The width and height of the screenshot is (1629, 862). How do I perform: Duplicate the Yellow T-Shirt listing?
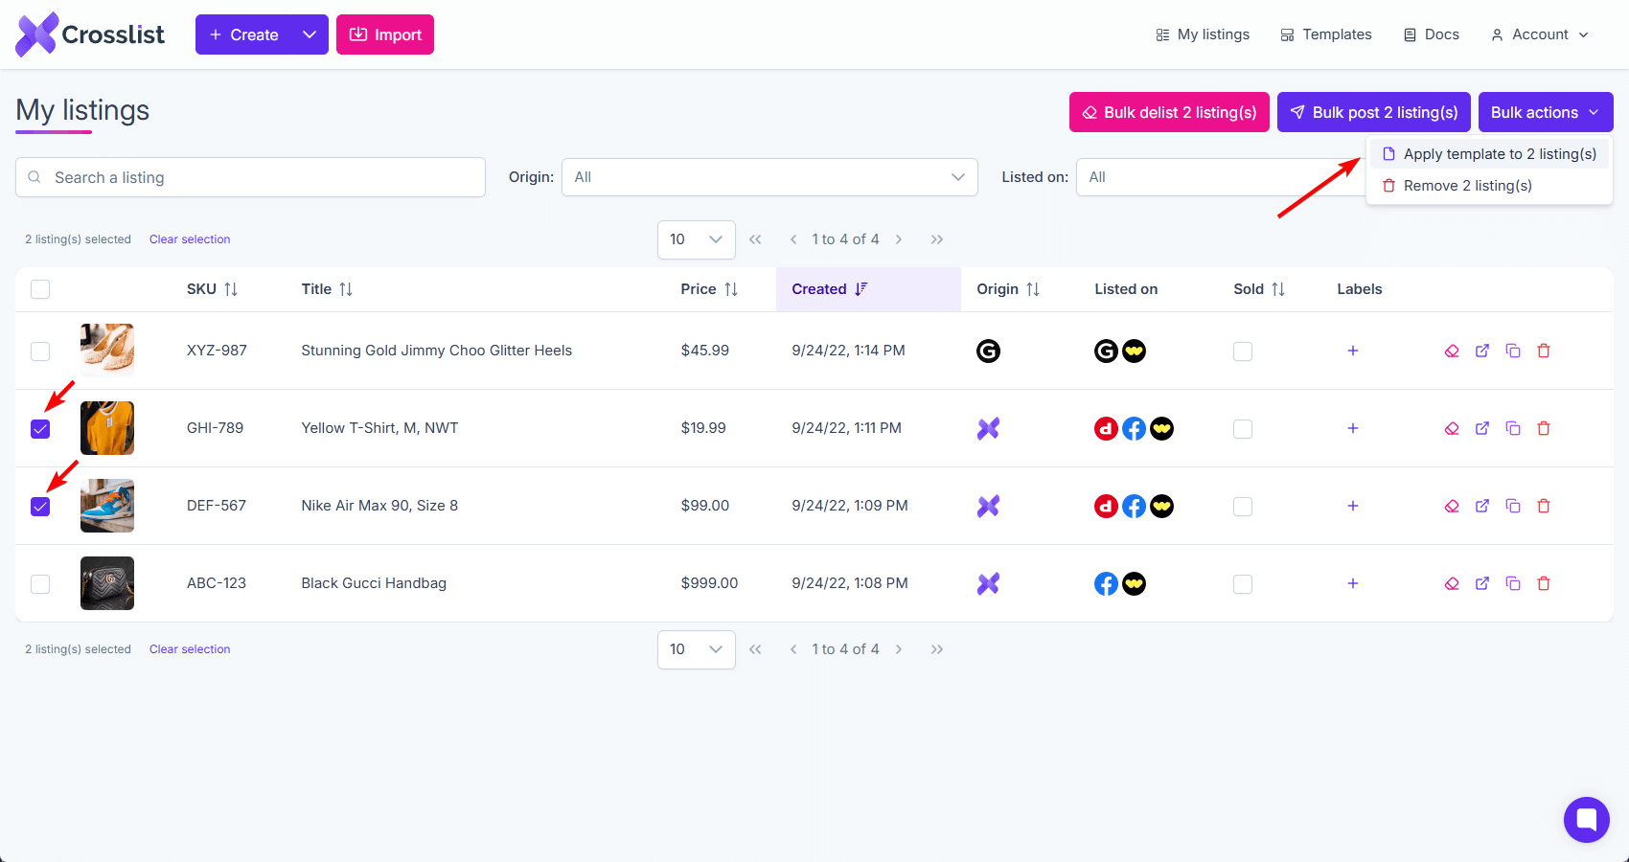tap(1513, 428)
